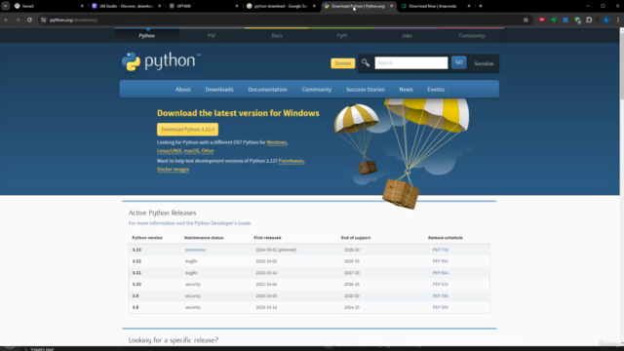Click the 'Active Python Releases' heading
The image size is (624, 351).
pyautogui.click(x=162, y=213)
